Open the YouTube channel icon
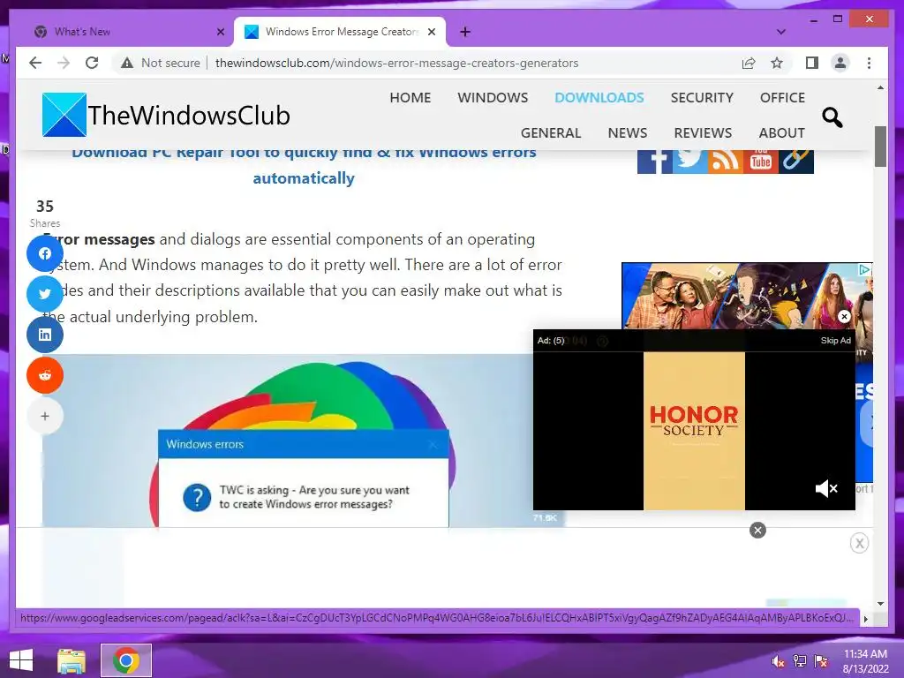 pos(760,160)
